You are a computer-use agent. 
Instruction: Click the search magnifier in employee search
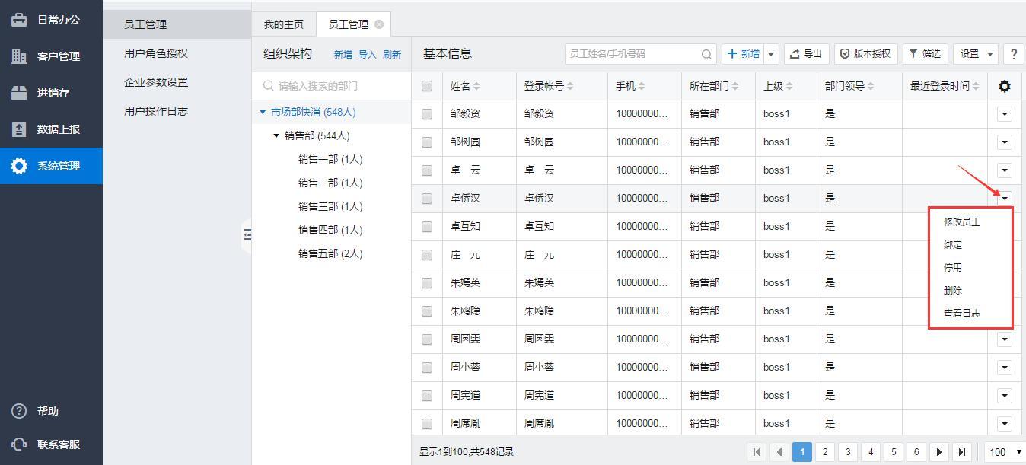[706, 54]
